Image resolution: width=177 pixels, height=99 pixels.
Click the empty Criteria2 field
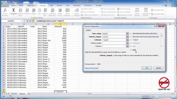click(114, 46)
